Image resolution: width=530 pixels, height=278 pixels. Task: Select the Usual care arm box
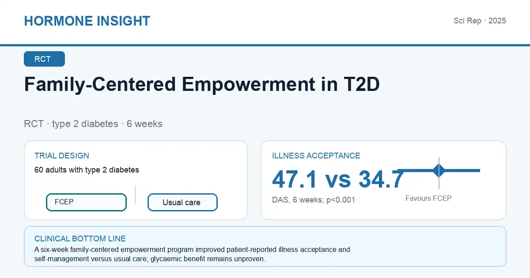pyautogui.click(x=182, y=203)
